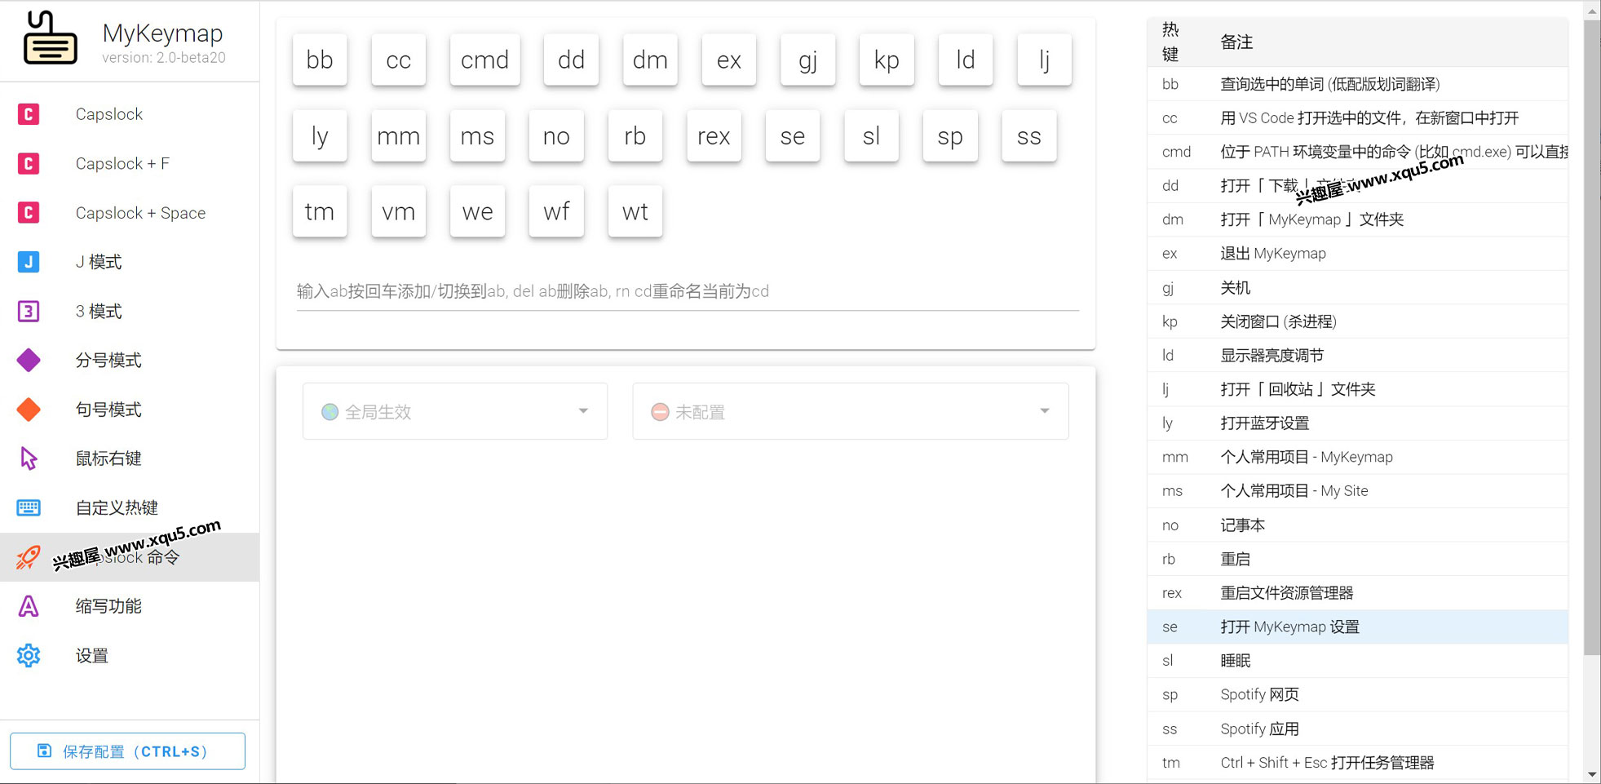
Task: Select the dd command key
Action: pyautogui.click(x=572, y=60)
